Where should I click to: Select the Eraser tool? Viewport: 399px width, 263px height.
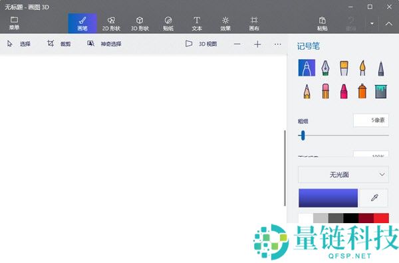325,91
